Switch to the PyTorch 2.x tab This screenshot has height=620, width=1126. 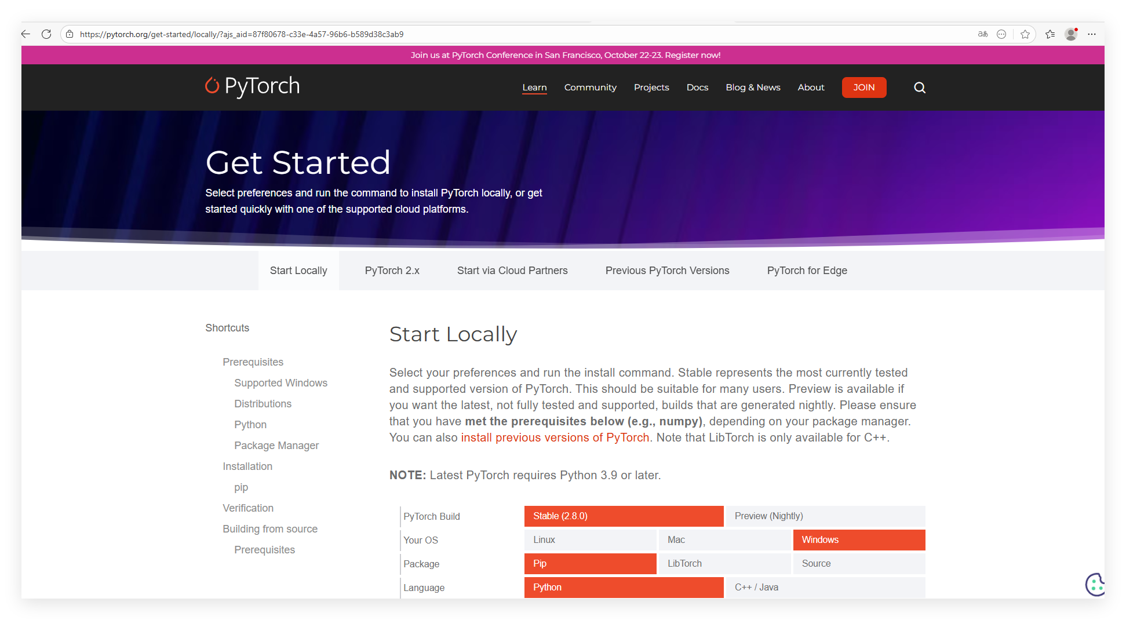[392, 271]
